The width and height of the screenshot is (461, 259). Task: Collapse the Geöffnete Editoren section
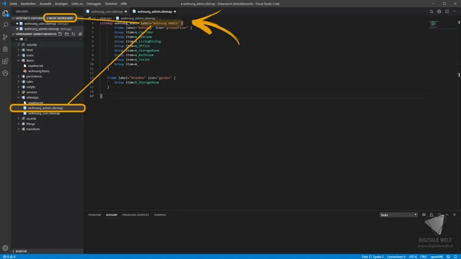click(x=13, y=18)
